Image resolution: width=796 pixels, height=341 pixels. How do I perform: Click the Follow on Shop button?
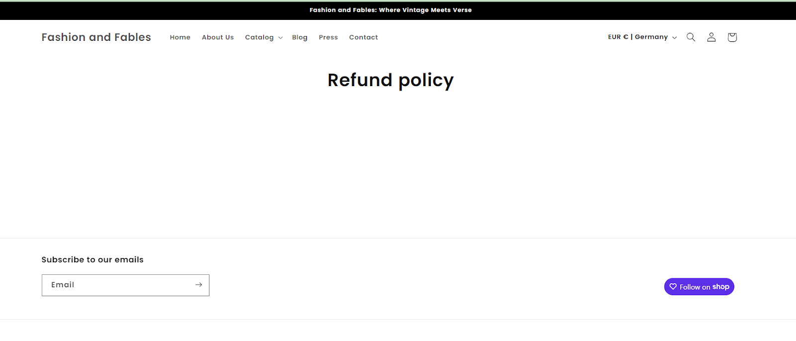click(699, 287)
